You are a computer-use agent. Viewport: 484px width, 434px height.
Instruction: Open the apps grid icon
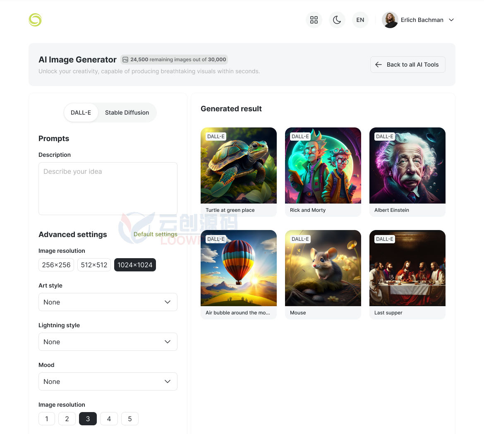tap(314, 20)
